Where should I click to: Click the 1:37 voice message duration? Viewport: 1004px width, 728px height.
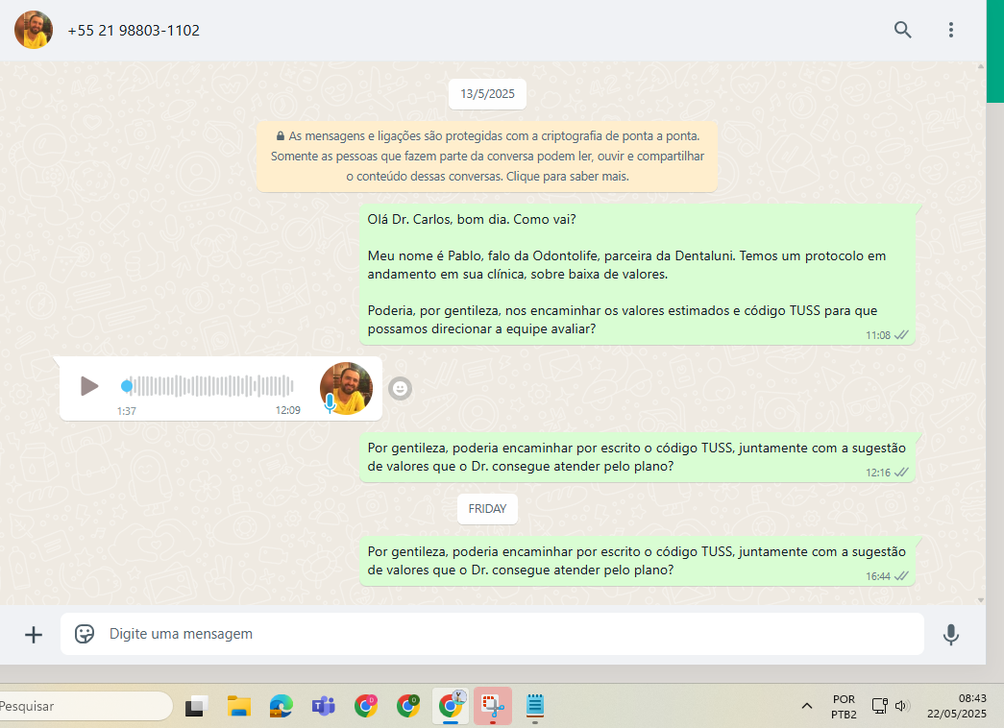pyautogui.click(x=126, y=411)
